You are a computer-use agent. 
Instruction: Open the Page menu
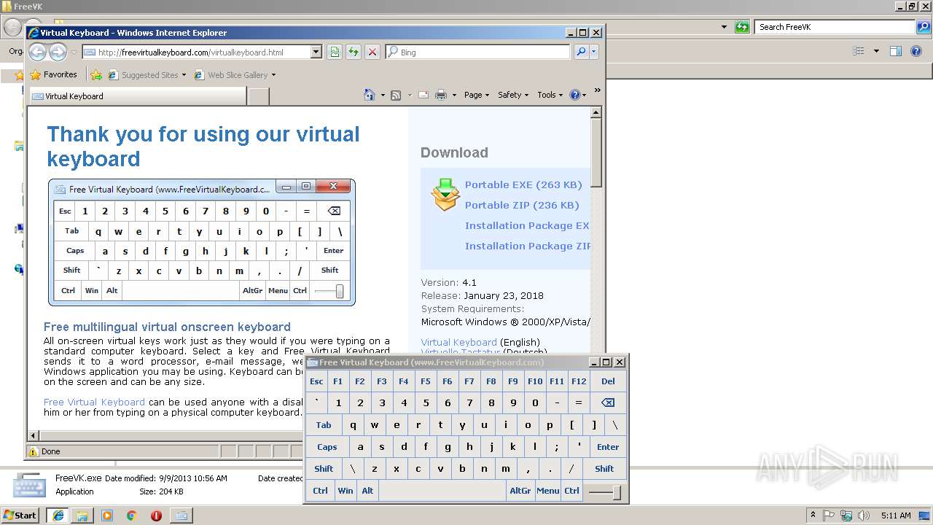(x=477, y=95)
